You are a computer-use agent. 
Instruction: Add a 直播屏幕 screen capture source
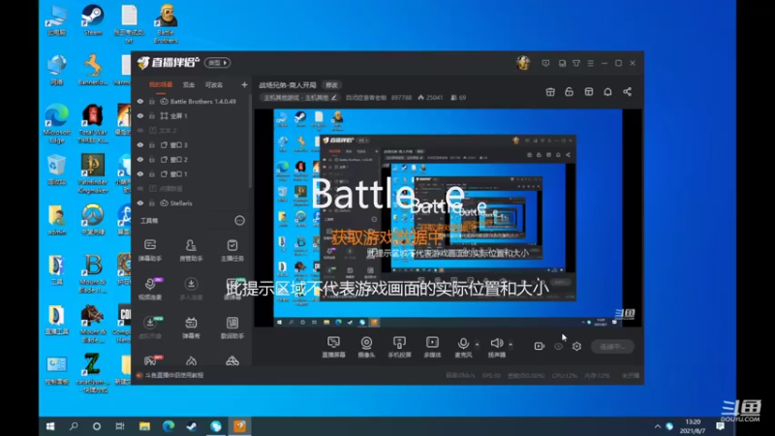tap(333, 347)
